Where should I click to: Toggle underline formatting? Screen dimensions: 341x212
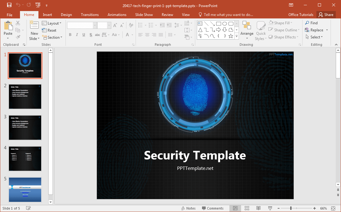[x=84, y=35]
